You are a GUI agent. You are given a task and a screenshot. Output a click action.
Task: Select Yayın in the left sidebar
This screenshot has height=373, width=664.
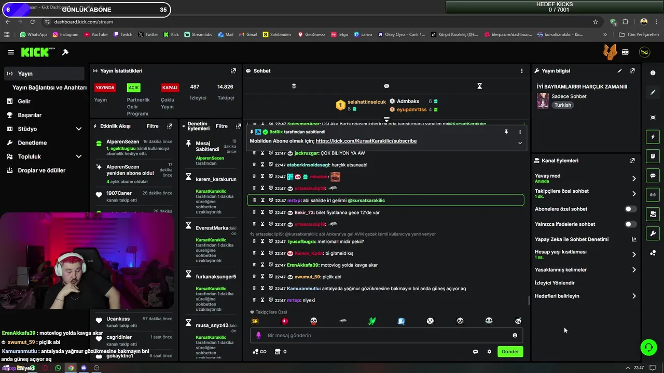(x=44, y=74)
